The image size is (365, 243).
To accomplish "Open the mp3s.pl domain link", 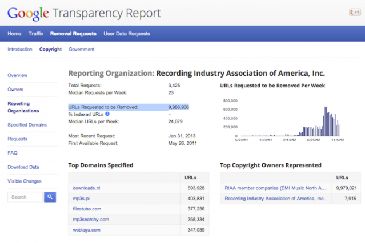I will 81,199.
